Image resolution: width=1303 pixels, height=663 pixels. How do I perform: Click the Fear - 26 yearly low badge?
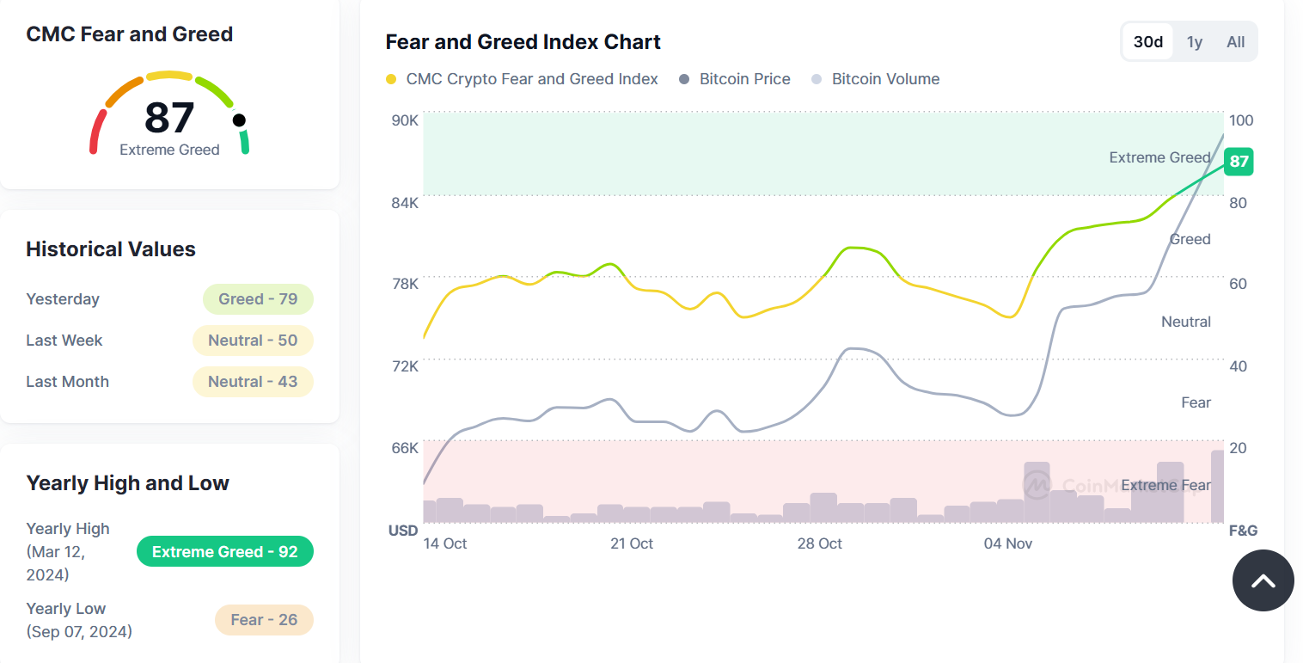(264, 620)
